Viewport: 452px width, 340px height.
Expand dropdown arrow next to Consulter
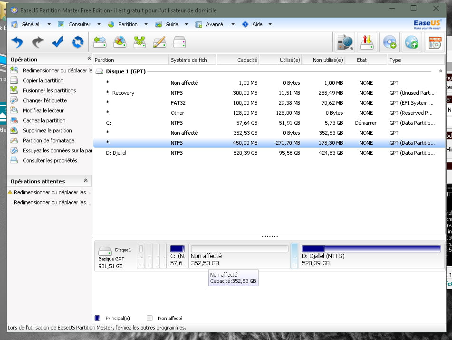(x=99, y=24)
